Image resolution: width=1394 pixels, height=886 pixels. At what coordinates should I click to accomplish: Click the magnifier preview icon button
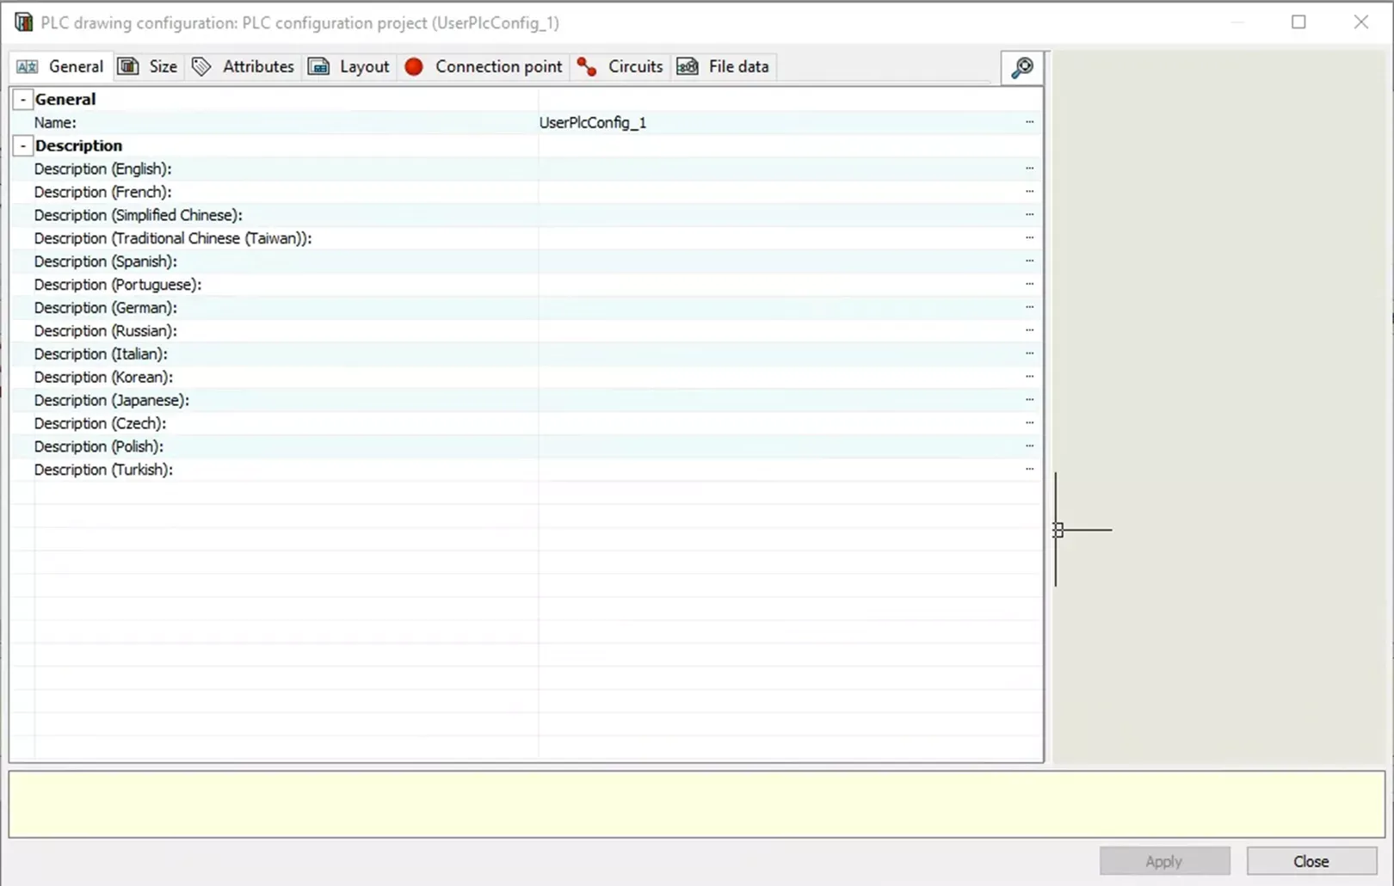(1022, 67)
